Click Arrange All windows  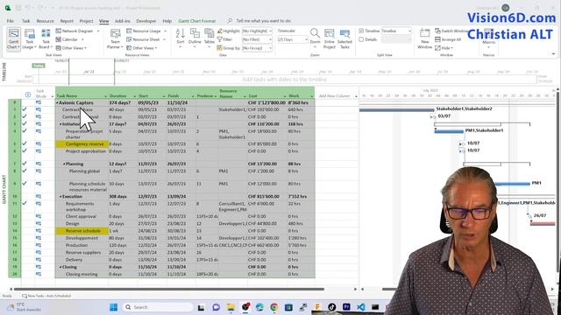[x=448, y=39]
